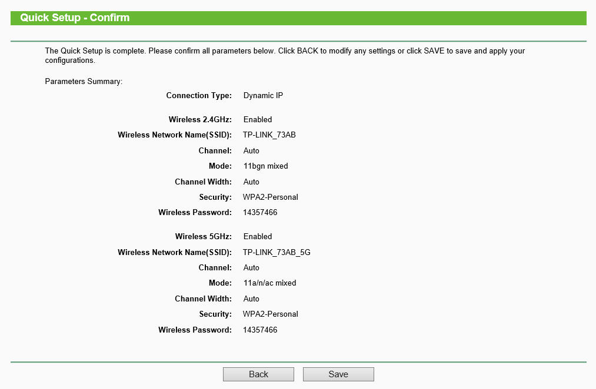The image size is (596, 389).
Task: Click the 2.4GHz Channel Width Auto value
Action: point(251,182)
